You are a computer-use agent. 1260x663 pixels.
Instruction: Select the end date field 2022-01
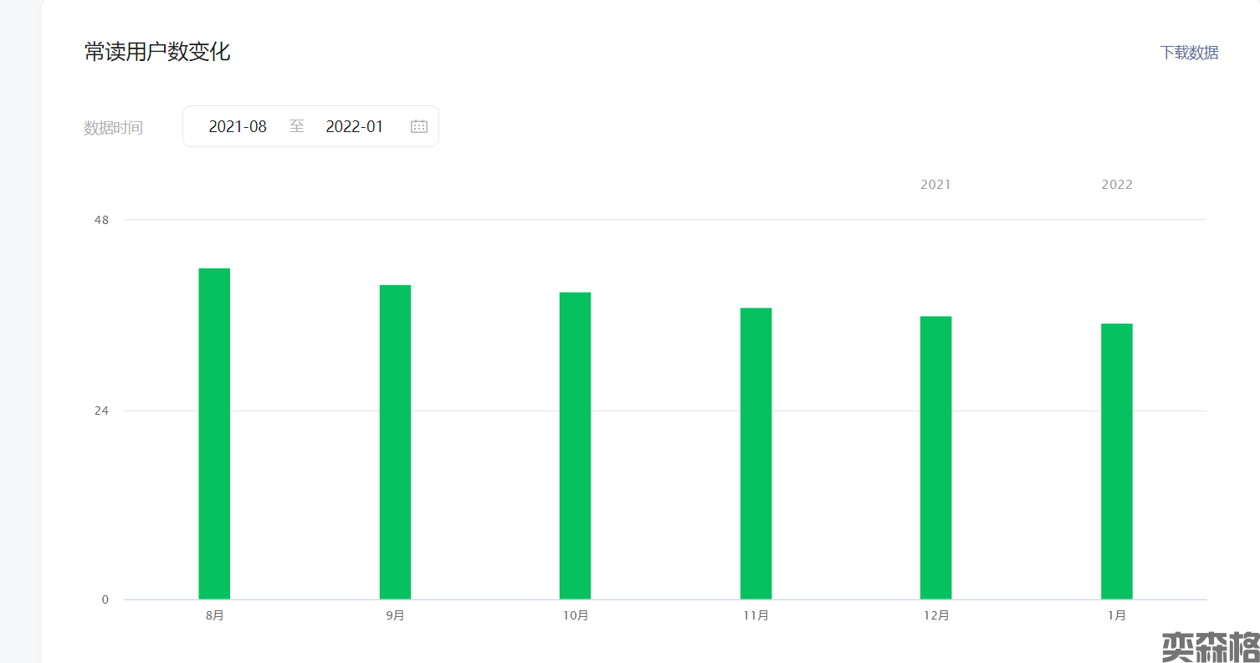point(354,126)
